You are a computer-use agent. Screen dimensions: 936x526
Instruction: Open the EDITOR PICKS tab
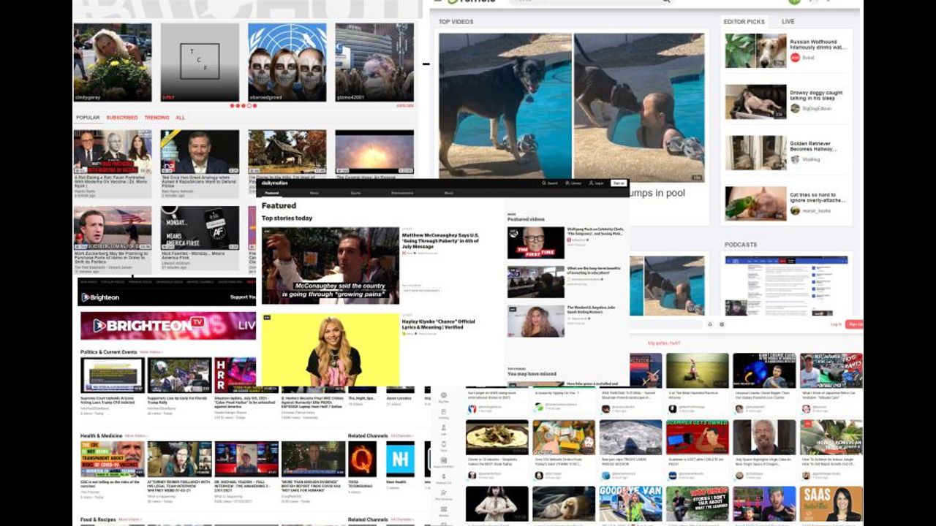coord(744,22)
